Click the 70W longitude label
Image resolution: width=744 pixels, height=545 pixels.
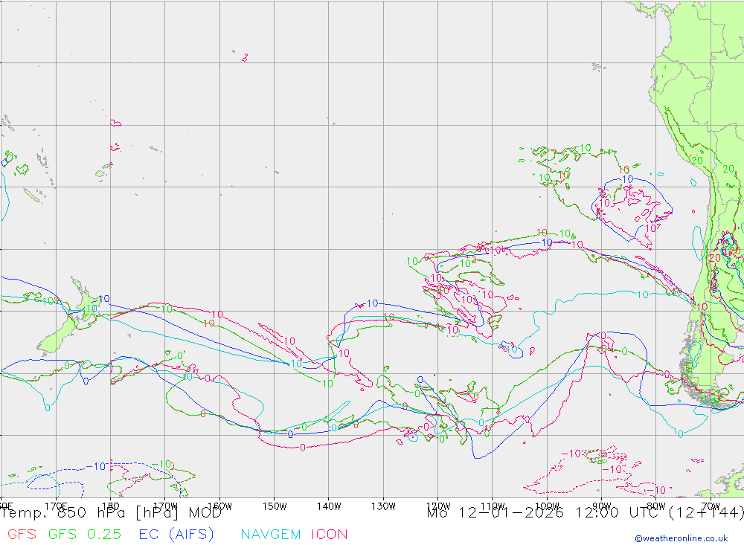(711, 506)
